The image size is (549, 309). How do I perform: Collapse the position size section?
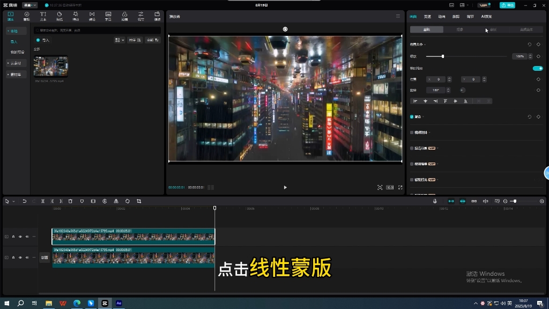(425, 45)
